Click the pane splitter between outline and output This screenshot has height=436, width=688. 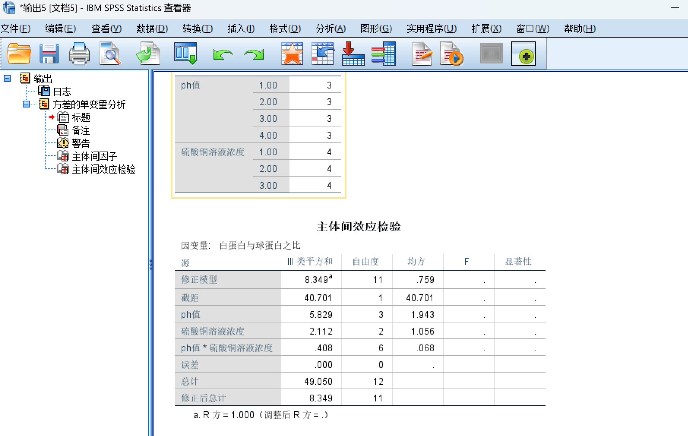[x=151, y=264]
